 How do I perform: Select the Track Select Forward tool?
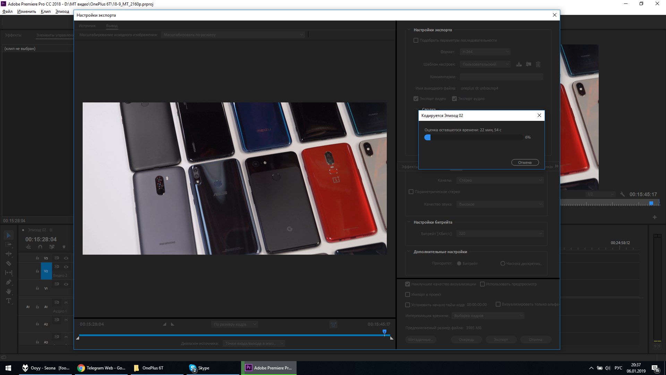pyautogui.click(x=9, y=245)
